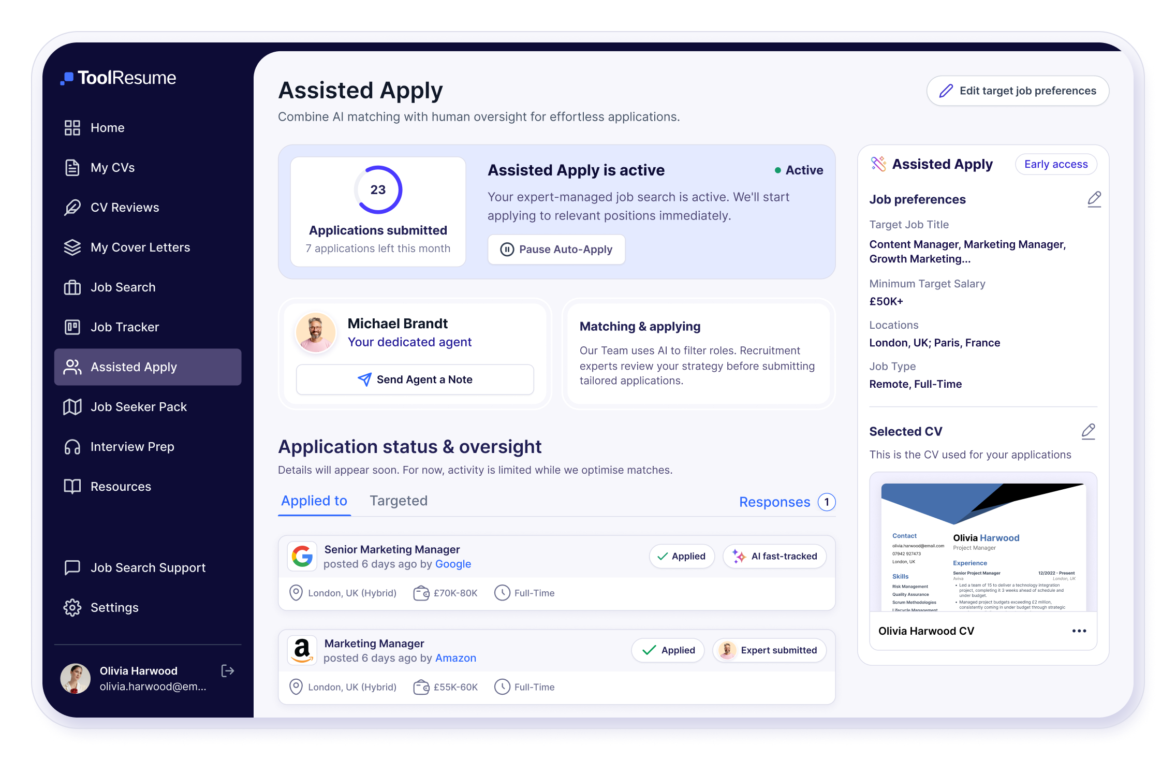Click Send Agent a Note button
Viewport: 1176px width, 760px height.
[x=415, y=379]
